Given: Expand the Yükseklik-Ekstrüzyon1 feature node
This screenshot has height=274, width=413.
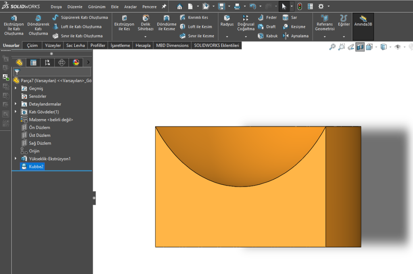Looking at the screenshot, I should point(16,159).
